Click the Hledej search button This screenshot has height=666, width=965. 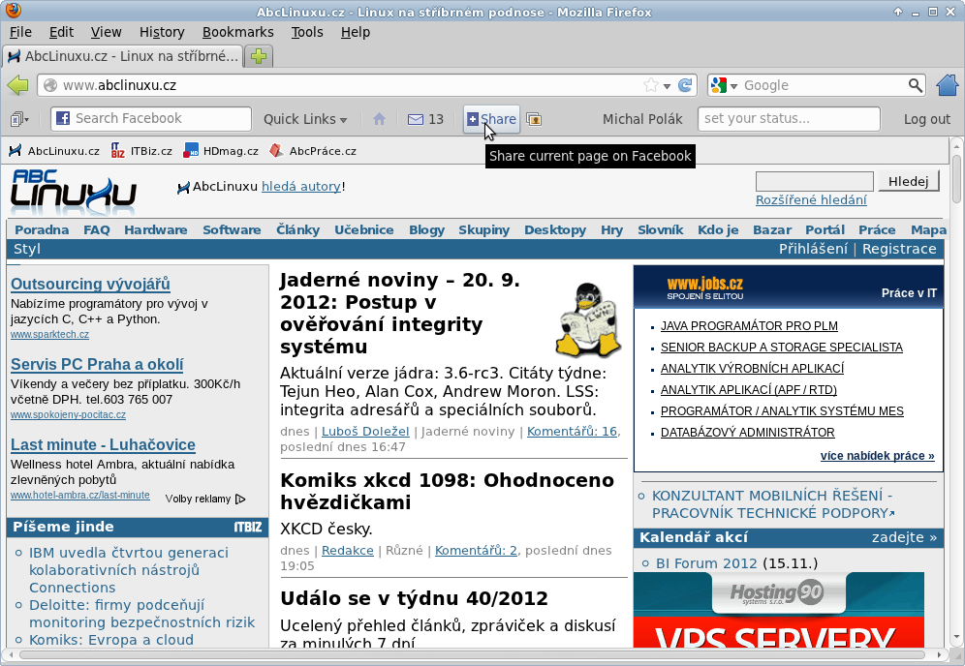(909, 181)
